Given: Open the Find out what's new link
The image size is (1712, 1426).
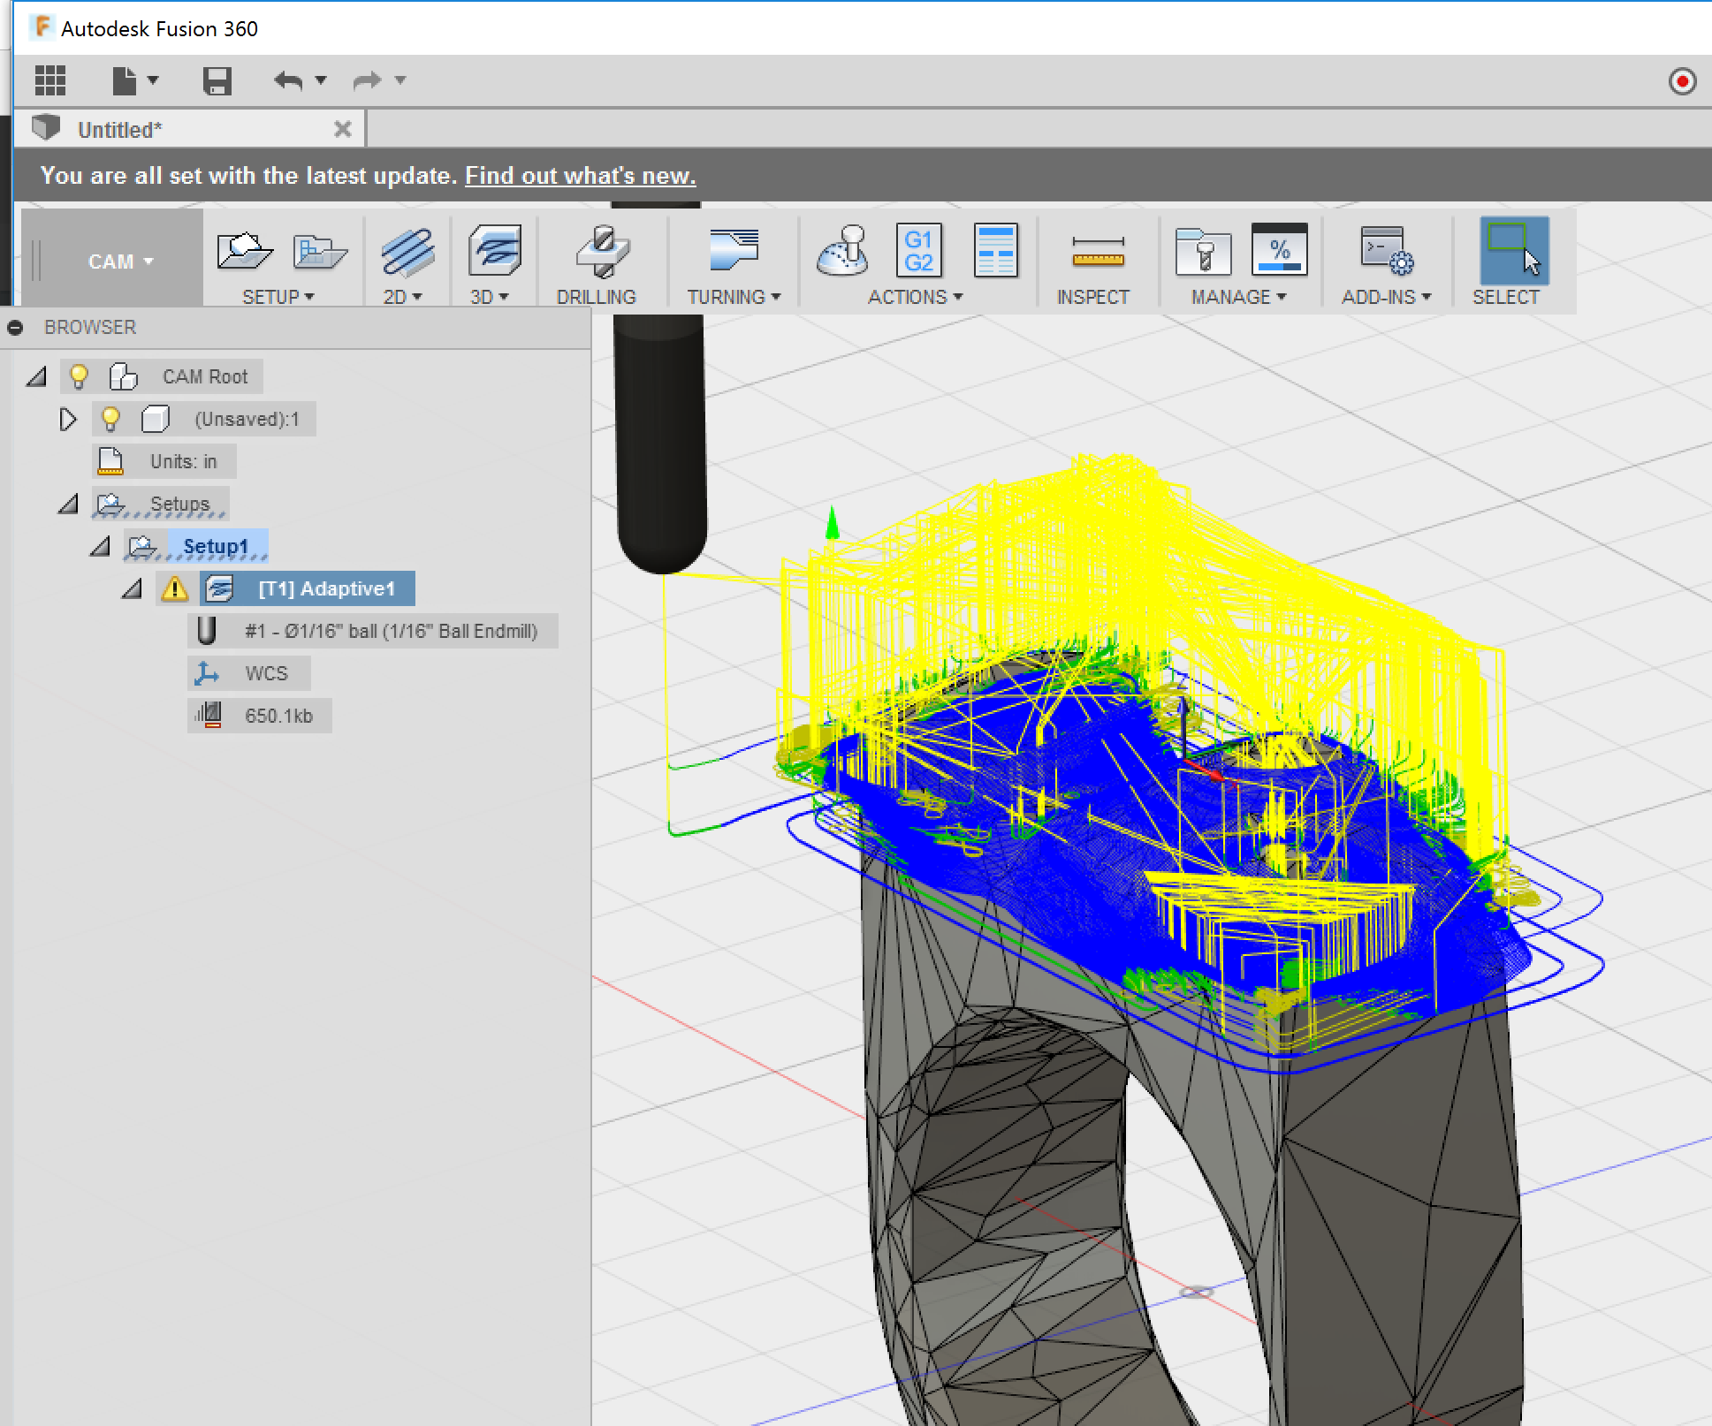Looking at the screenshot, I should [x=579, y=175].
